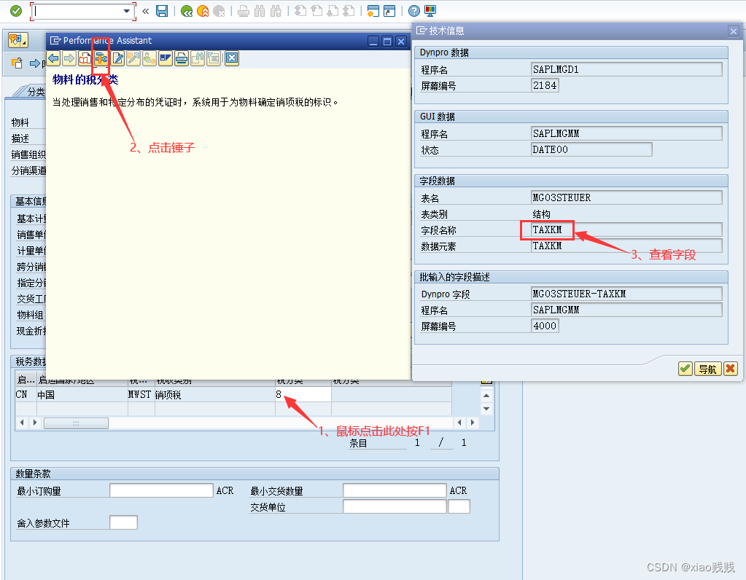Click the Print icon in main toolbar

tap(243, 11)
